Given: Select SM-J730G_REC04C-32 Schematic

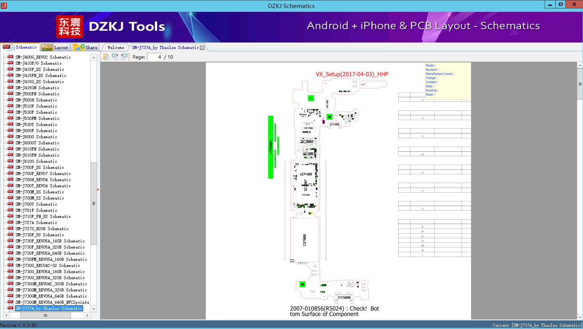Looking at the screenshot, I should (48, 265).
